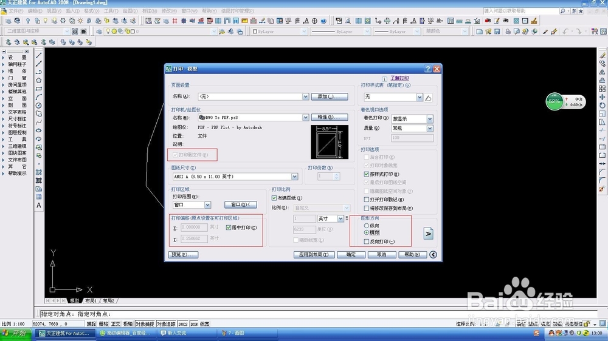Enable the 打开打印戳记 checkbox
Image resolution: width=608 pixels, height=341 pixels.
click(x=367, y=200)
